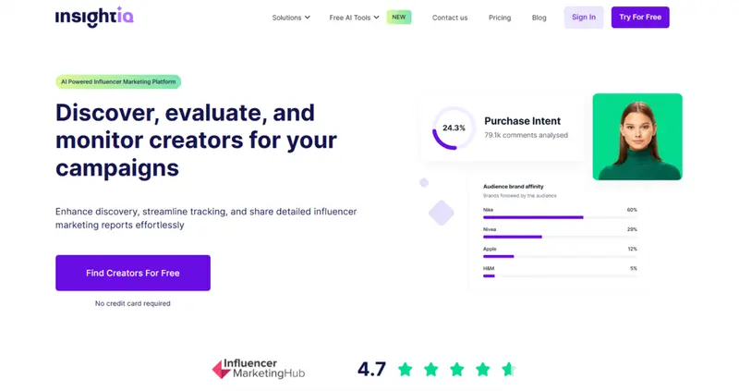Click the half-filled fifth rating star
This screenshot has height=391, width=739.
(x=508, y=370)
